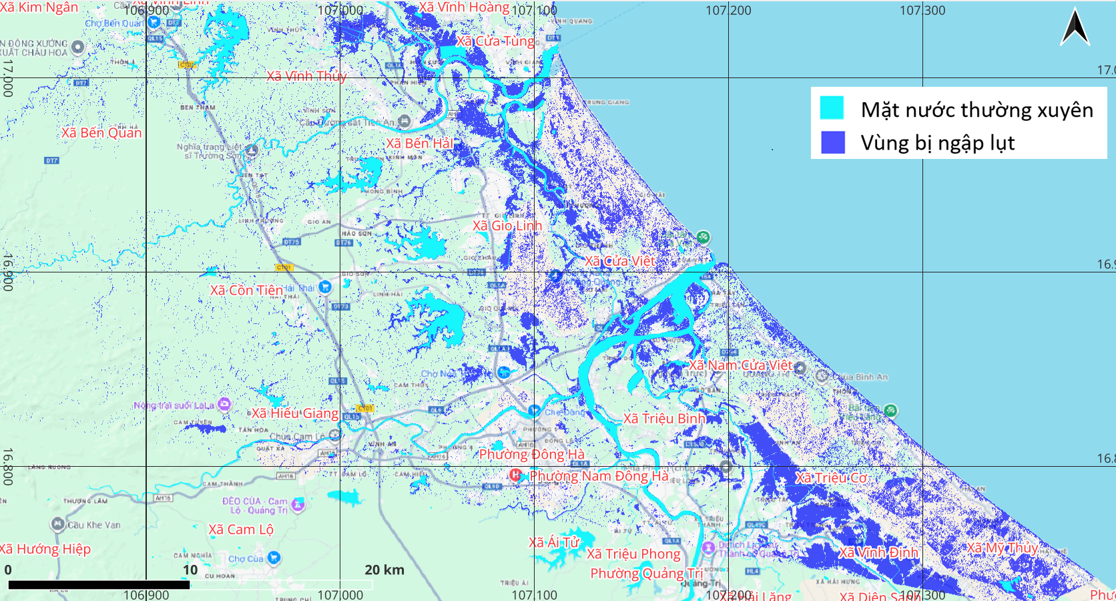Click the Xã Bến Quan label

click(101, 133)
